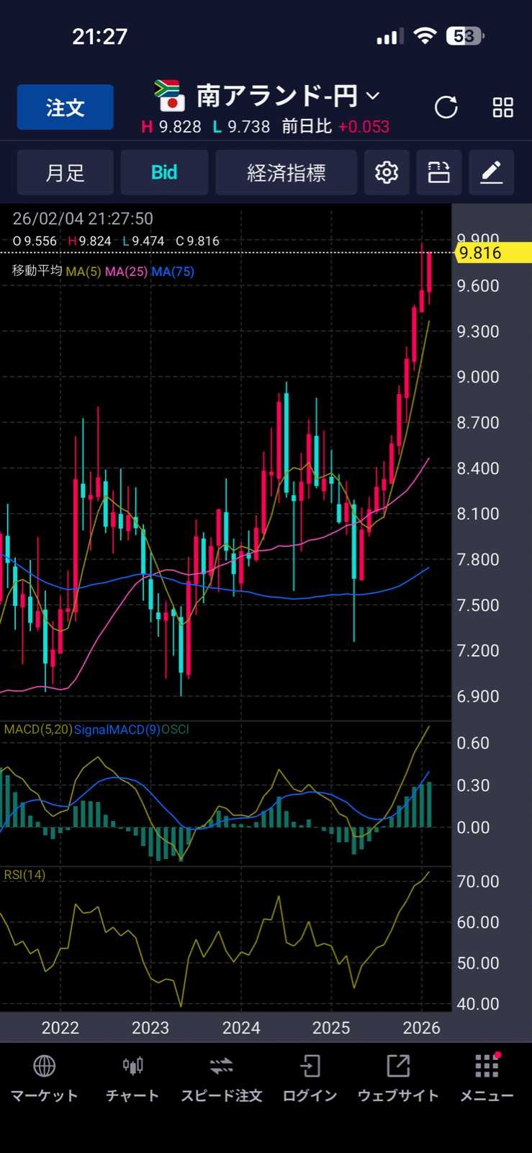Tap the split-screen layout icon
Image resolution: width=532 pixels, height=1153 pixels.
click(438, 172)
